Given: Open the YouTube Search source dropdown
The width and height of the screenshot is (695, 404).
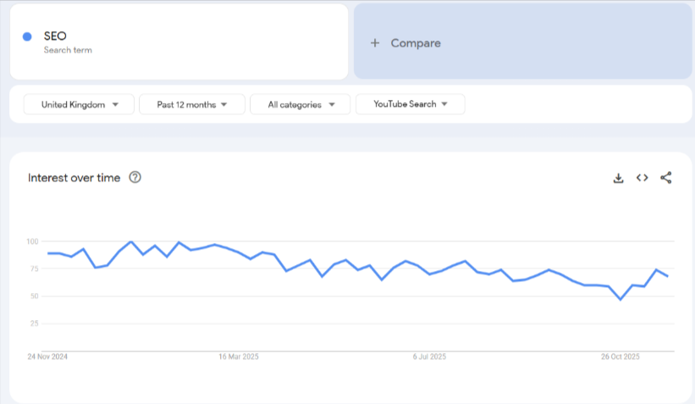Looking at the screenshot, I should tap(410, 104).
